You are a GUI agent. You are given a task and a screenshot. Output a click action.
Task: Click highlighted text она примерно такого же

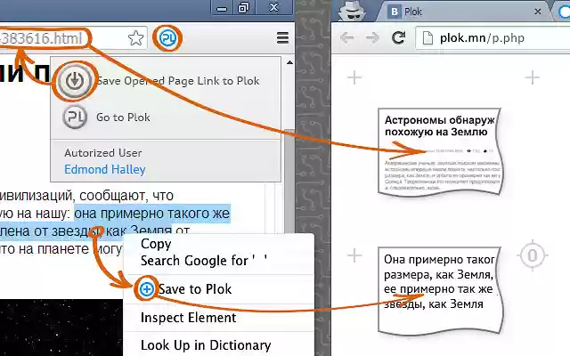coord(152,214)
